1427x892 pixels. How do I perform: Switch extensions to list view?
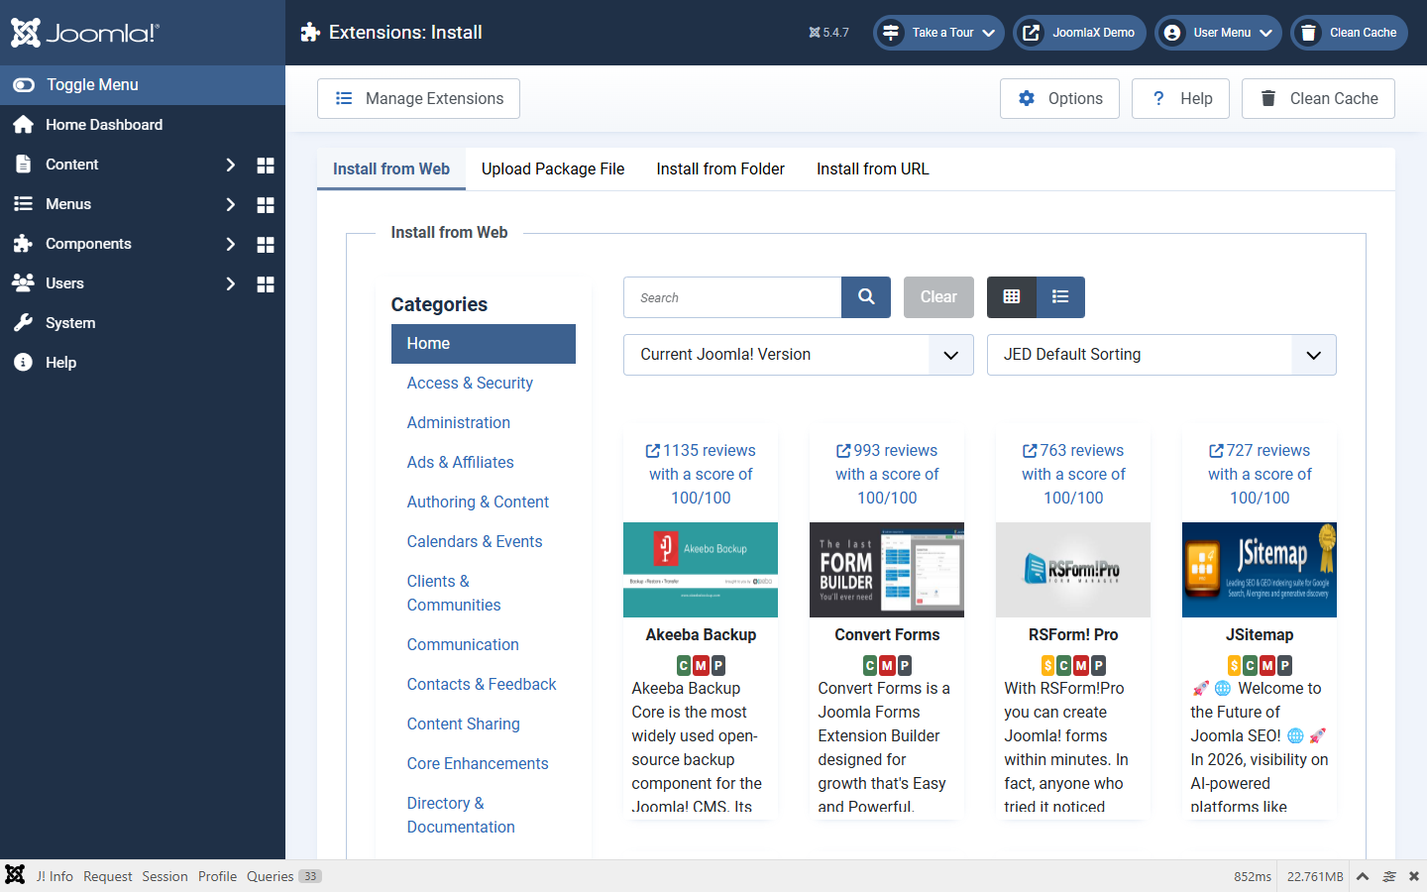[x=1060, y=297]
